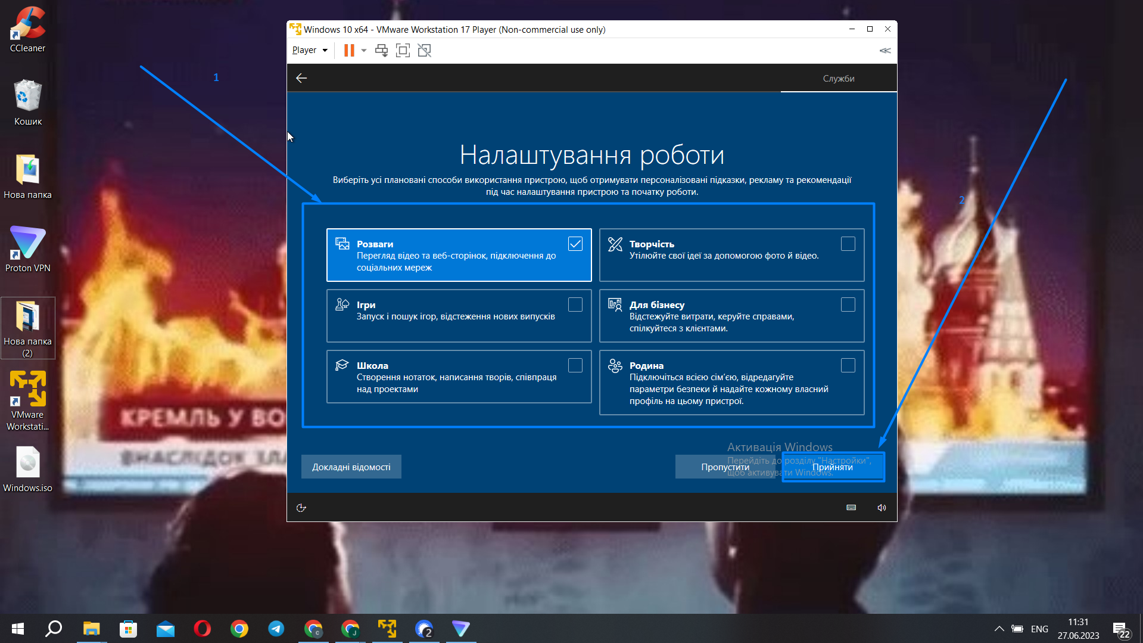Open CCleaner desktop shortcut

tap(27, 29)
